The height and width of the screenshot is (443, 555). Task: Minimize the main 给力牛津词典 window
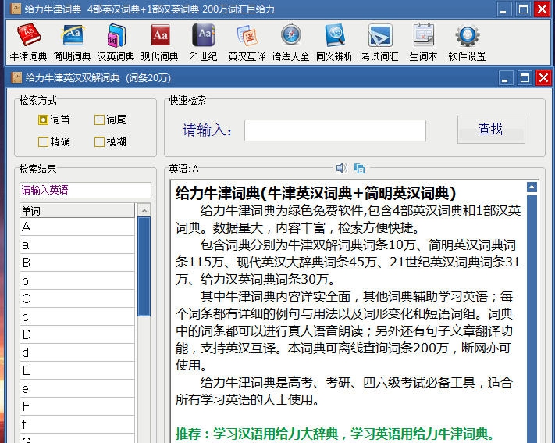(503, 9)
